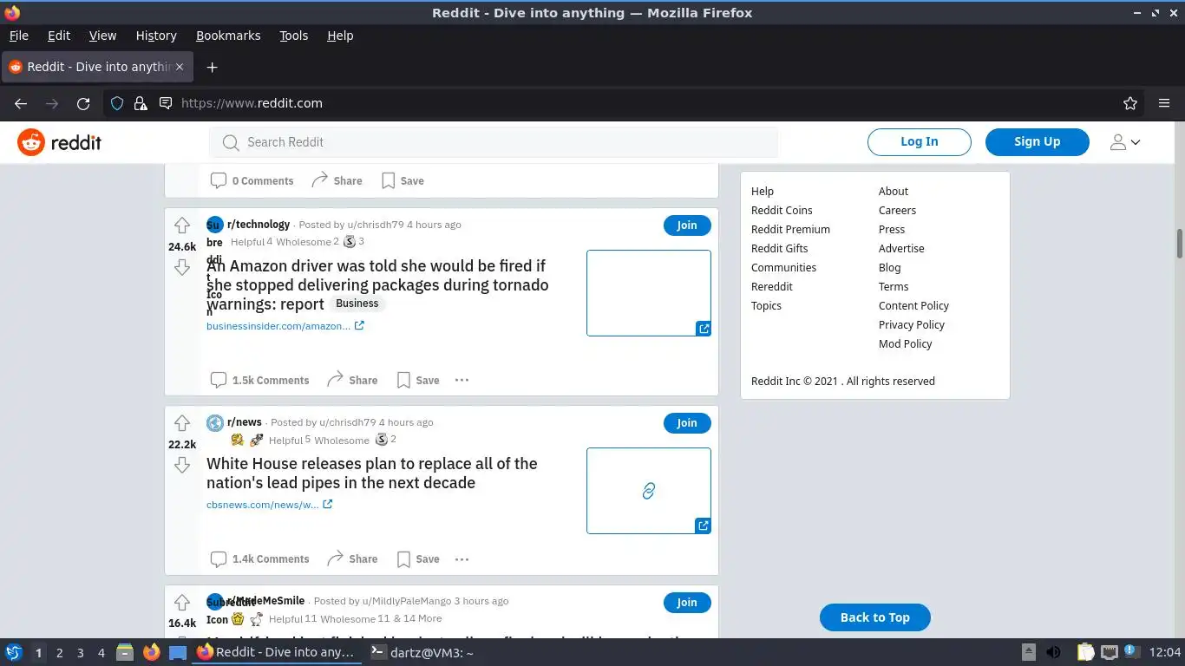Click the Business flair tag
Viewport: 1185px width, 666px height.
point(357,304)
